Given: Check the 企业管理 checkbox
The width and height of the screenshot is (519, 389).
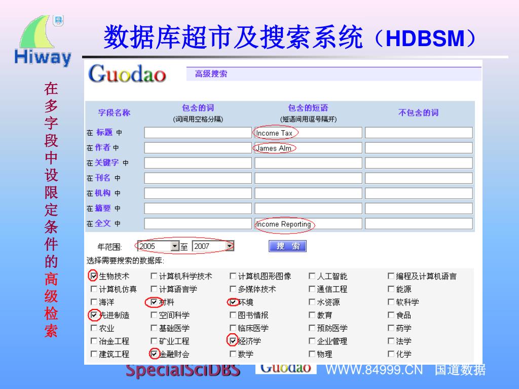Looking at the screenshot, I should (312, 341).
